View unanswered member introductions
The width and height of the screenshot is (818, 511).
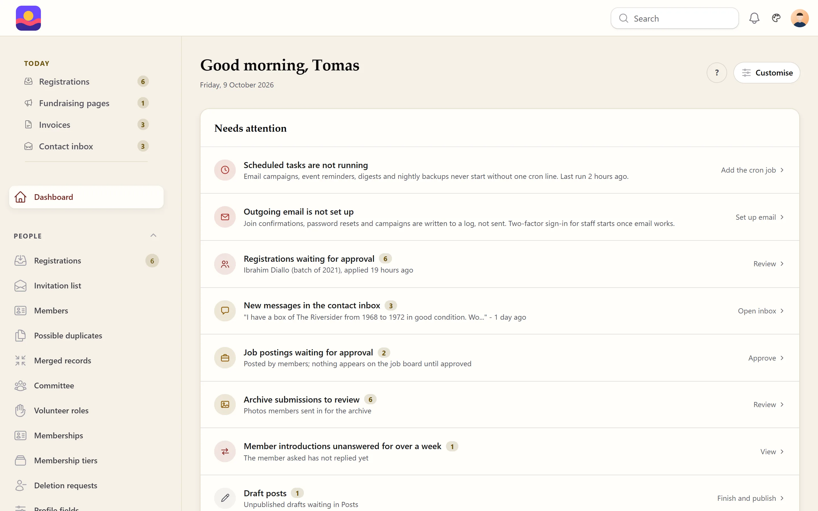772,451
